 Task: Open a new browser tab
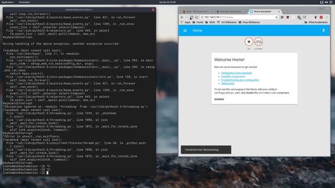286,11
